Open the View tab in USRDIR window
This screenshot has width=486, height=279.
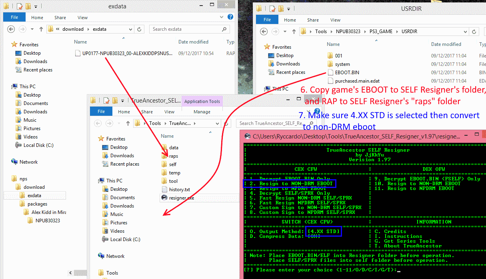coord(335,20)
